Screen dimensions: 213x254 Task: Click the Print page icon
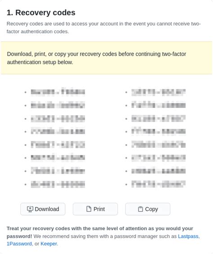(89, 209)
